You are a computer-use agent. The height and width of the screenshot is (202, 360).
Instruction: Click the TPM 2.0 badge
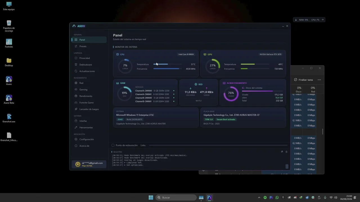coord(209,120)
